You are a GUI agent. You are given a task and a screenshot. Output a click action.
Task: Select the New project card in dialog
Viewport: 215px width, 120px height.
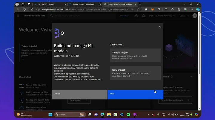click(135, 73)
